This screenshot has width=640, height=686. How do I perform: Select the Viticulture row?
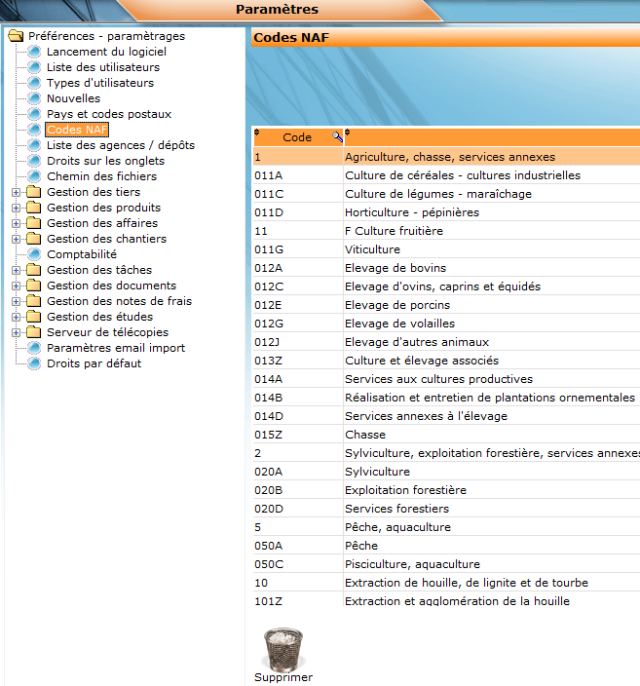446,249
